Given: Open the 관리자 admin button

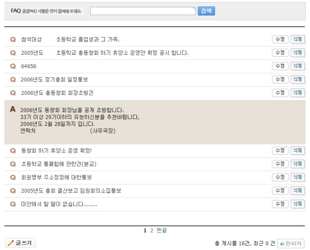Looking at the screenshot, I should point(290,243).
